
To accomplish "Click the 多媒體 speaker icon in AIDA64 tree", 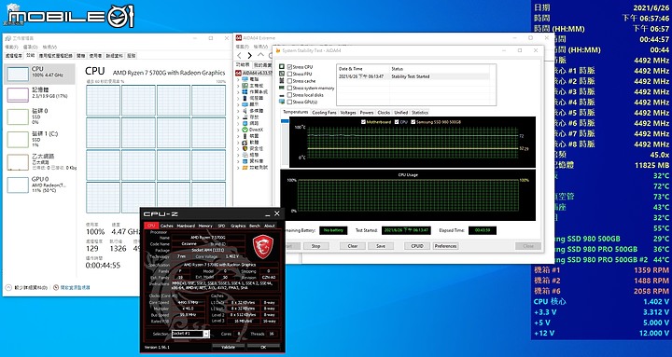I will 245,110.
